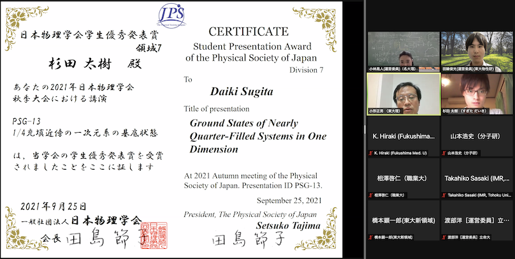Select the 渡部洋［運営委員］participant tile

pos(477,220)
